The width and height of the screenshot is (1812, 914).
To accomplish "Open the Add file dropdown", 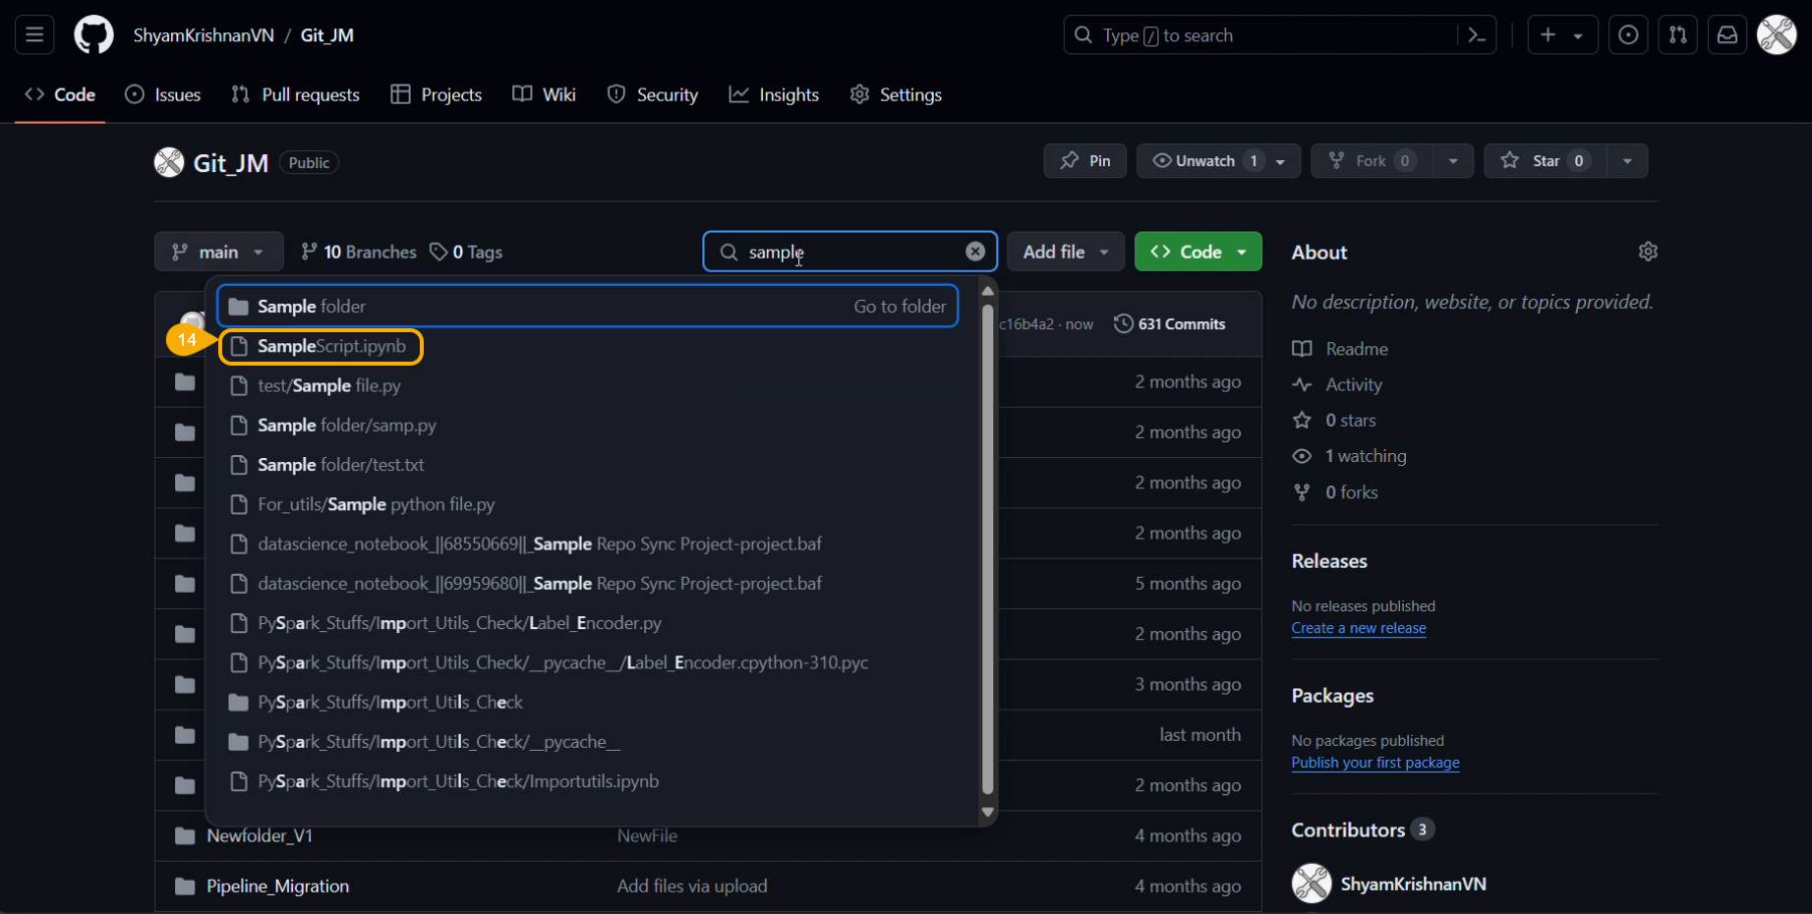I will click(1065, 252).
